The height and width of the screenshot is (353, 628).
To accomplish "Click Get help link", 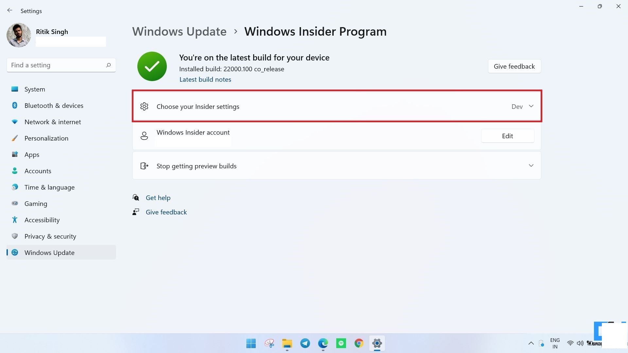I will coord(158,197).
